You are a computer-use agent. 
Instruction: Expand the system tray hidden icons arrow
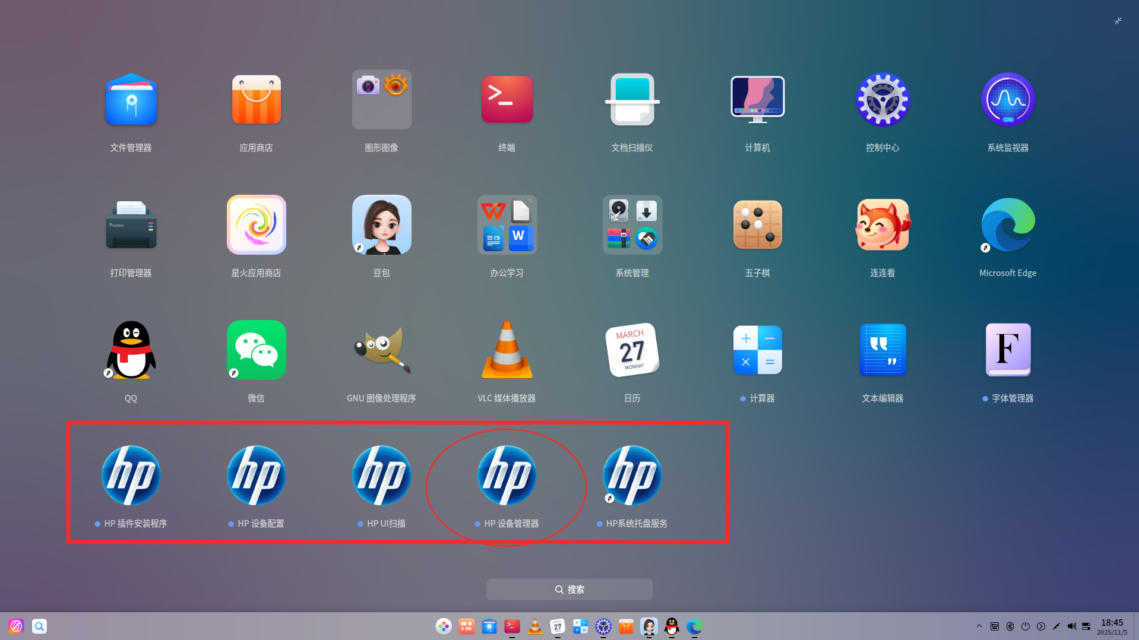tap(979, 626)
